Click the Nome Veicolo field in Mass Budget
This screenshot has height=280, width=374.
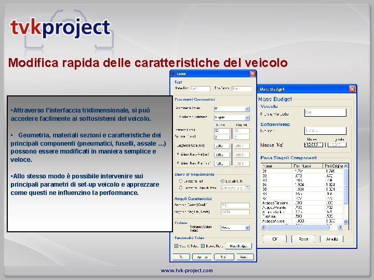coord(325,113)
